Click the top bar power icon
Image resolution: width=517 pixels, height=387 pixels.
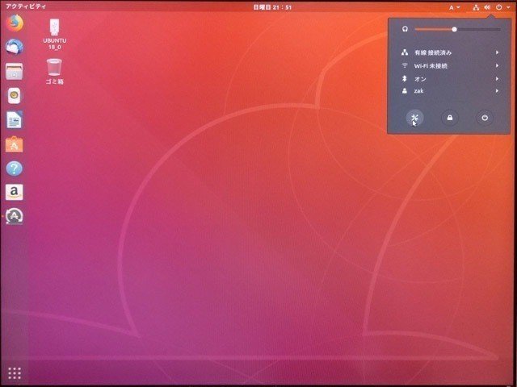pos(499,7)
